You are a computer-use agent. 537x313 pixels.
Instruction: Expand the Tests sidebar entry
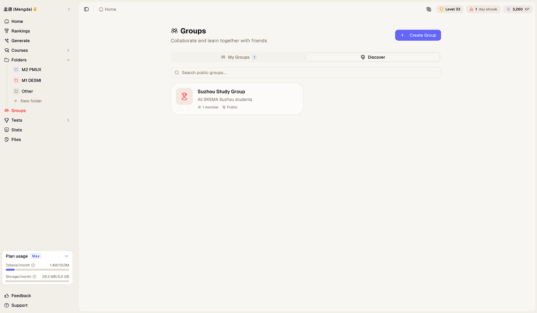pyautogui.click(x=68, y=120)
